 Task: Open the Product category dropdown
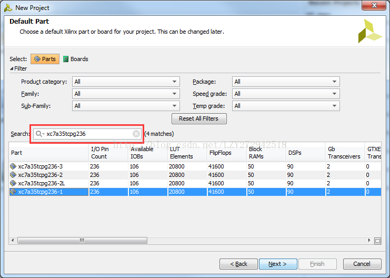(x=126, y=82)
